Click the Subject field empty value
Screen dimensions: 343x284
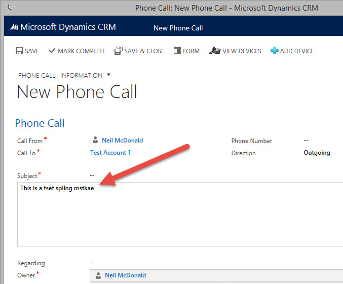coord(92,175)
